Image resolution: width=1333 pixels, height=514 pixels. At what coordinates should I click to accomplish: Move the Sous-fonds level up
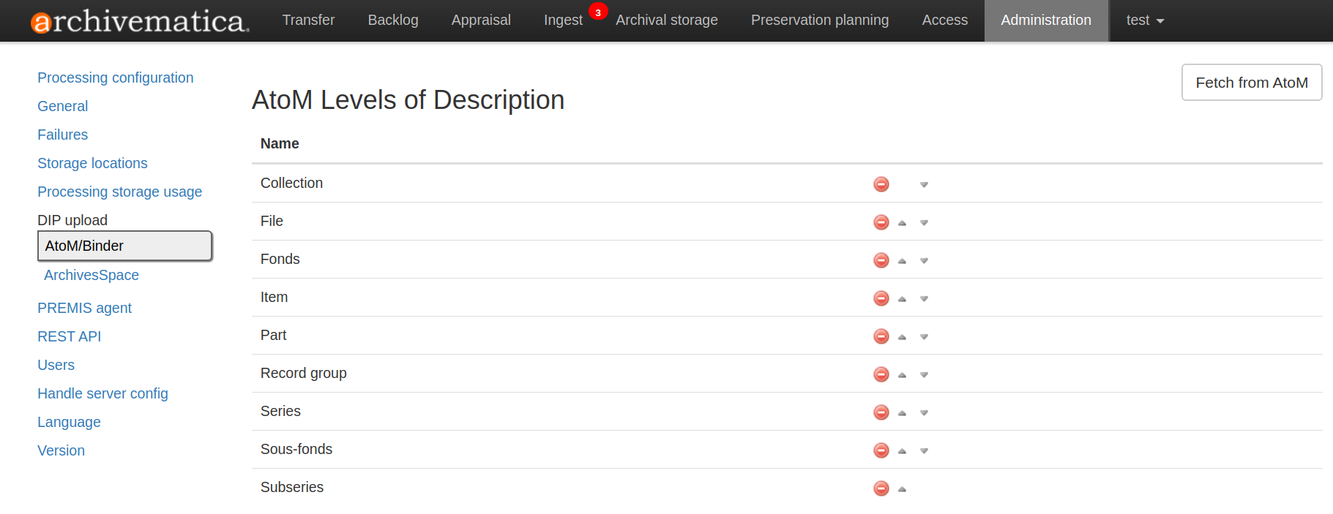[902, 451]
